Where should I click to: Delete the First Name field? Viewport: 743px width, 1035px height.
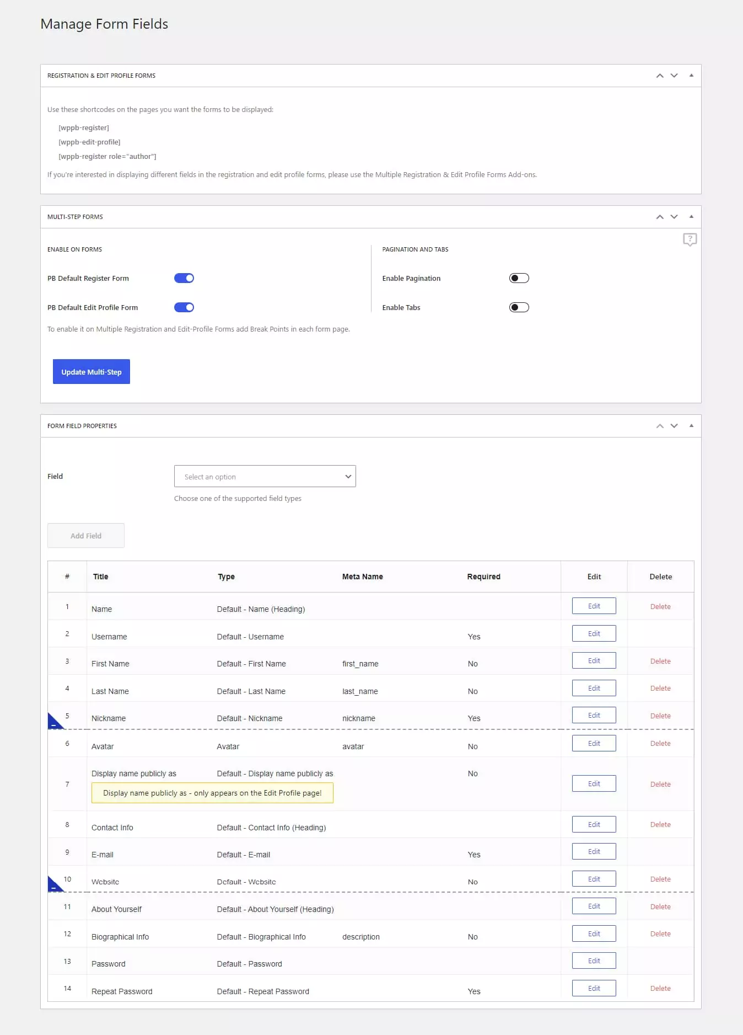point(660,661)
